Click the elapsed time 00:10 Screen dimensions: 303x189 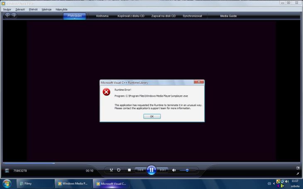coord(90,171)
